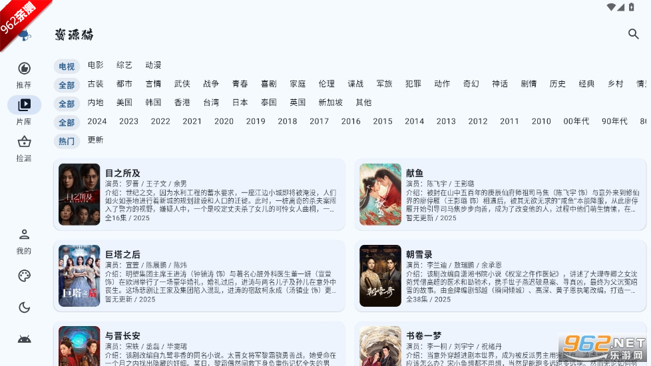
Task: Filter region by 美国
Action: [x=124, y=102]
